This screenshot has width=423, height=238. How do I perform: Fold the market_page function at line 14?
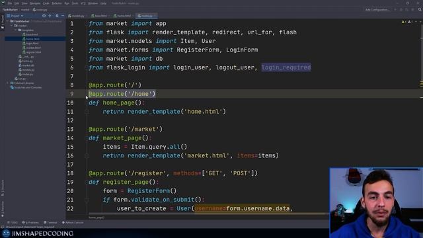(87, 138)
